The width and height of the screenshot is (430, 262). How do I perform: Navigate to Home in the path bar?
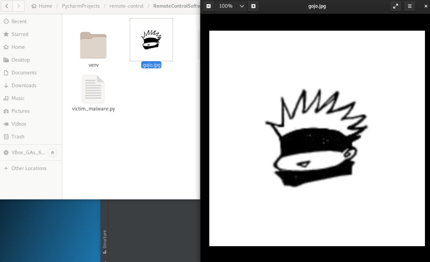click(x=42, y=6)
